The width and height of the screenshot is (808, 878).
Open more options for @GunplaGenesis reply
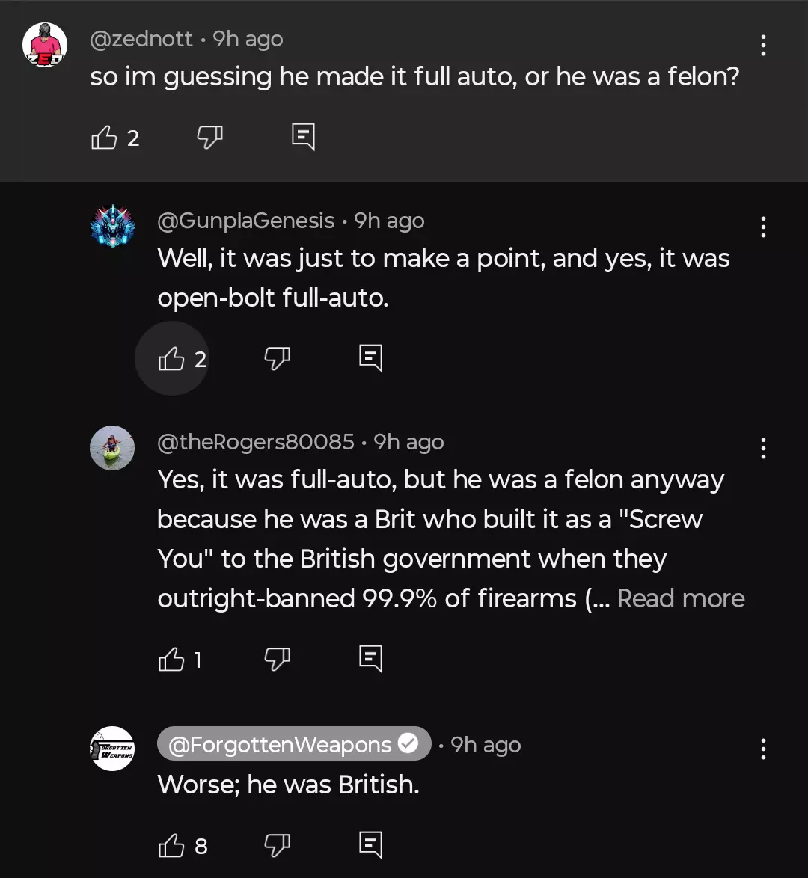tap(763, 227)
